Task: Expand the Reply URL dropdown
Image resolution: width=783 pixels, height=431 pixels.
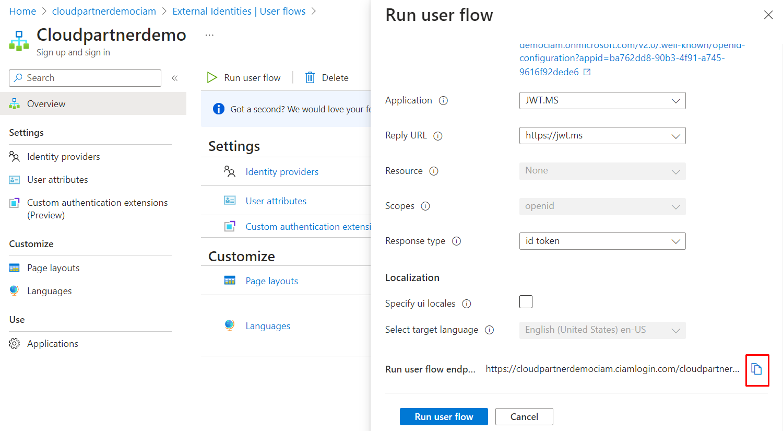Action: tap(602, 136)
